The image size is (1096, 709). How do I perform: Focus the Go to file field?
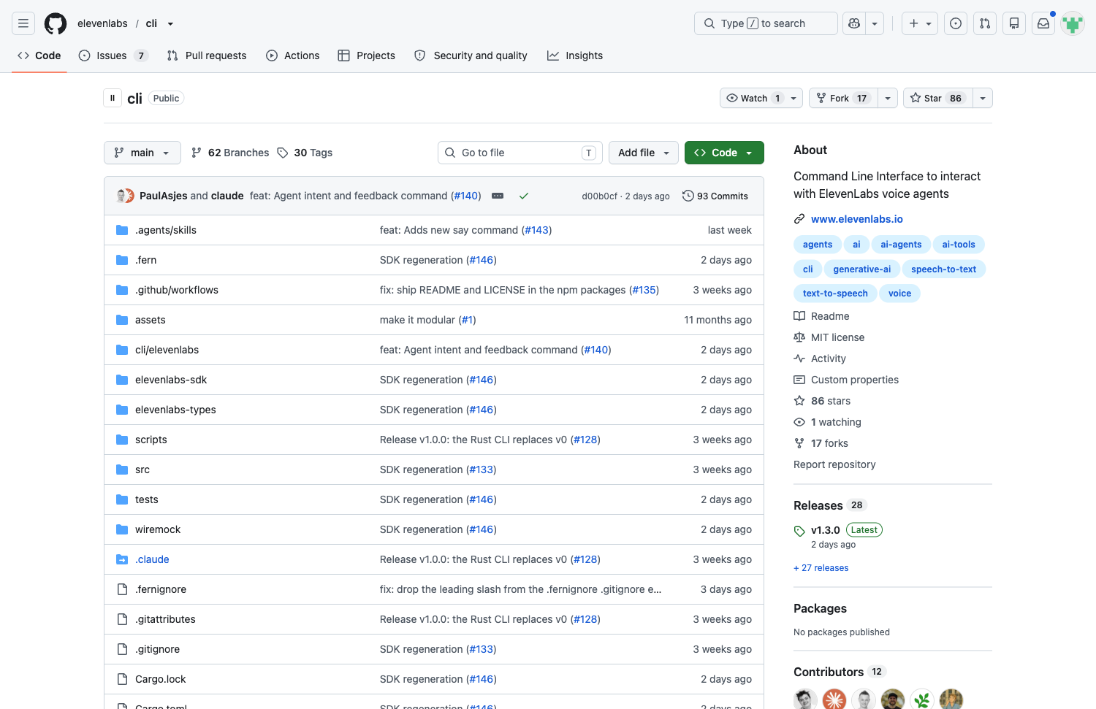click(x=520, y=153)
